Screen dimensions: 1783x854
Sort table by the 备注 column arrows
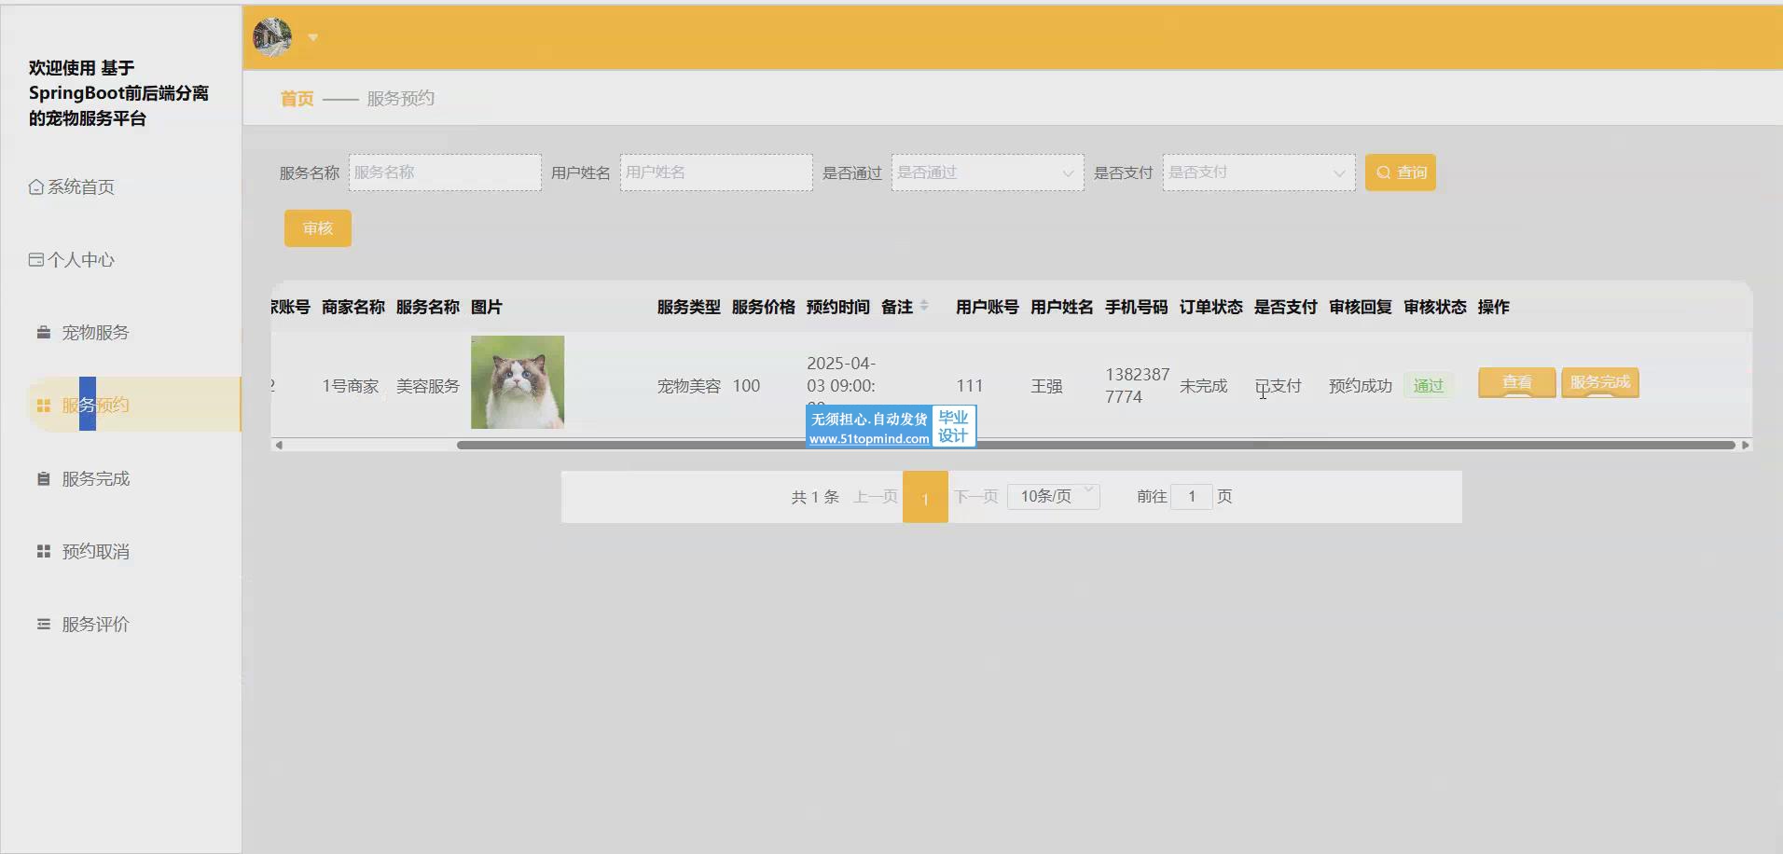tap(924, 306)
